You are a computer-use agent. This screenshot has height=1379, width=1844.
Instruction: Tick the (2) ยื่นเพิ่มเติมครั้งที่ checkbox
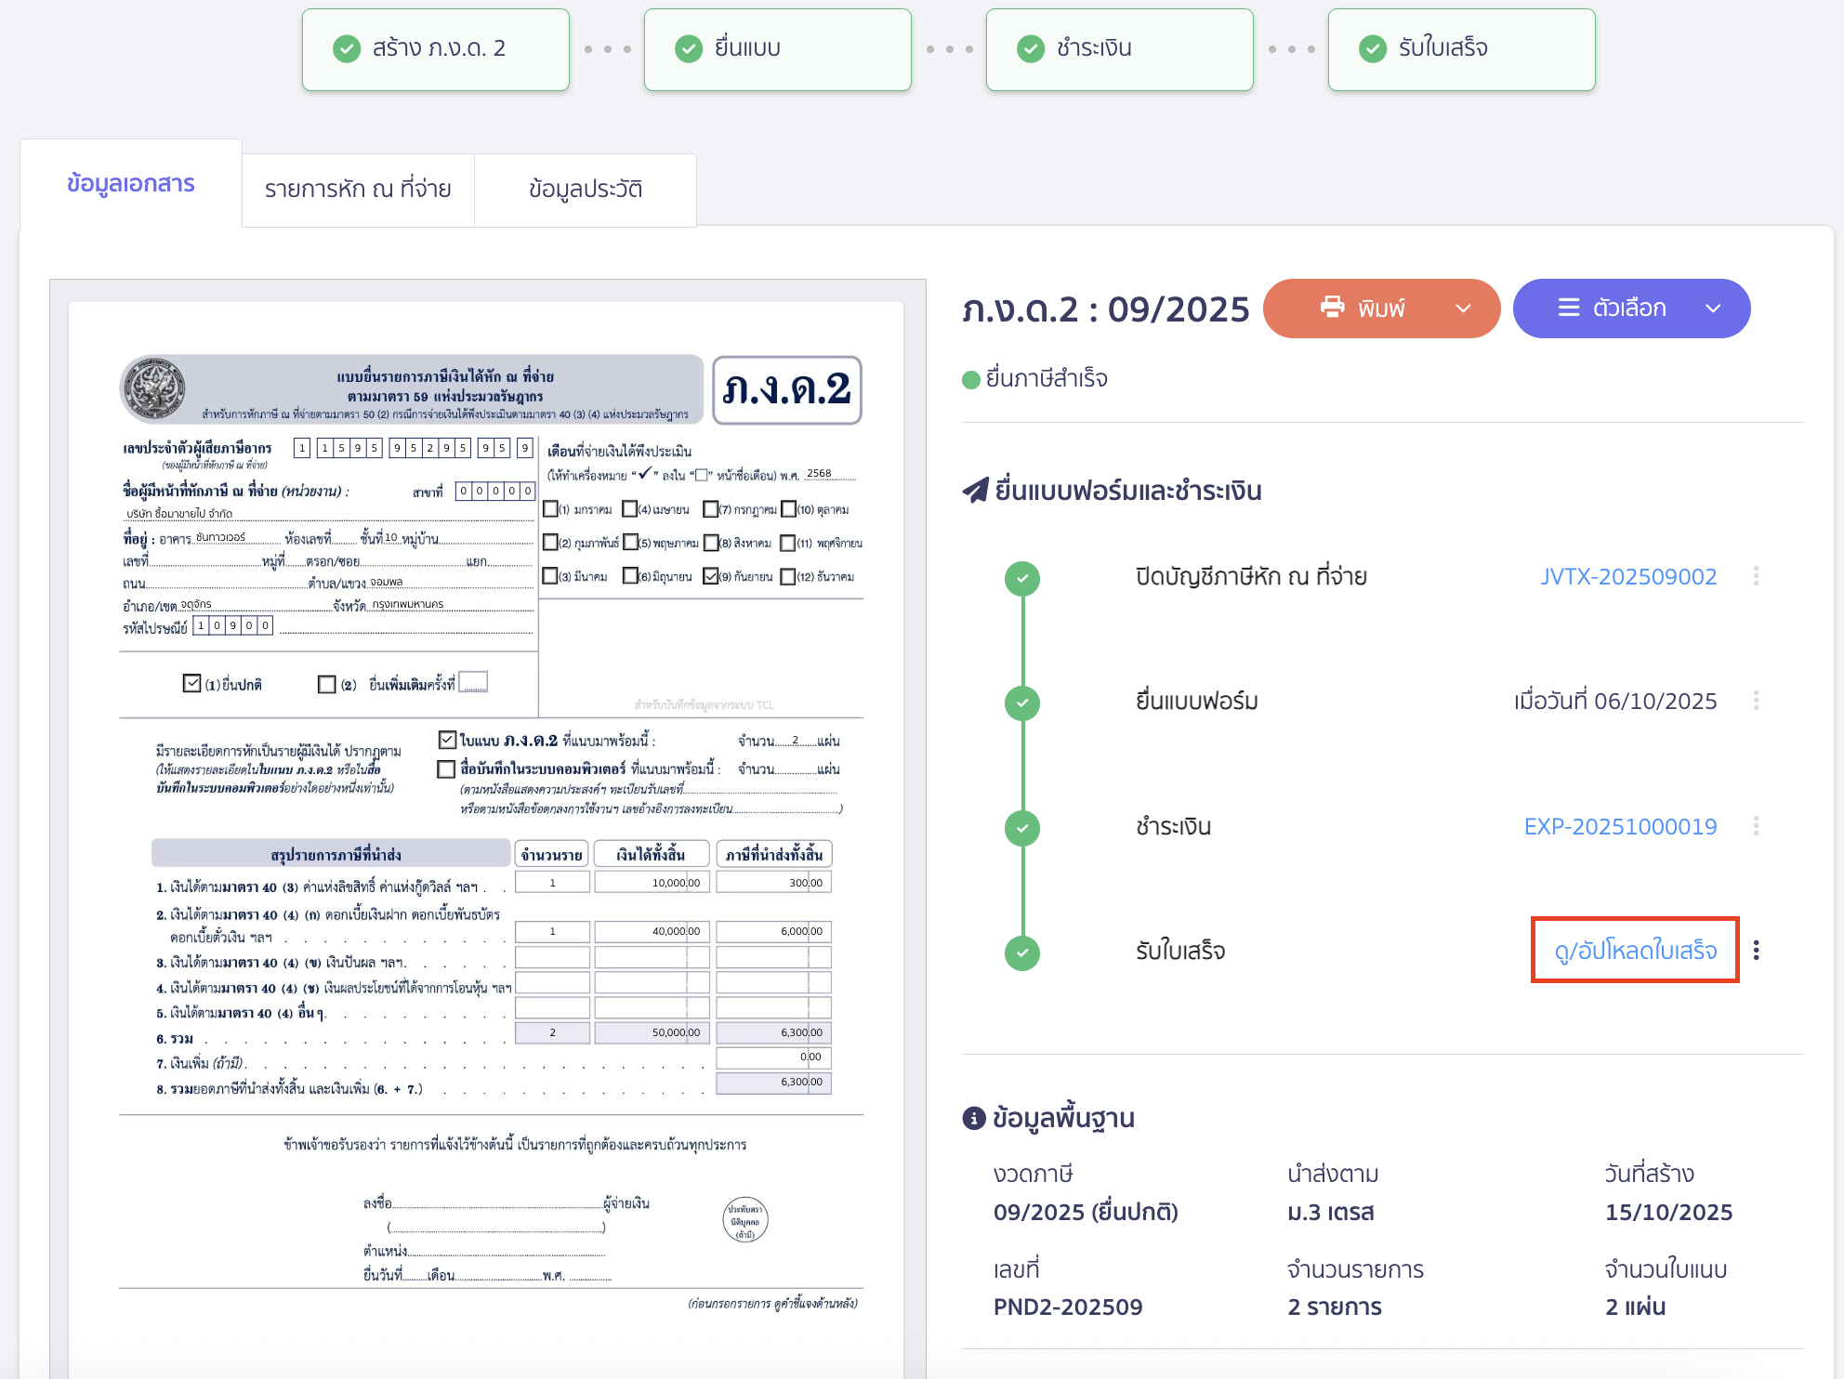click(326, 685)
